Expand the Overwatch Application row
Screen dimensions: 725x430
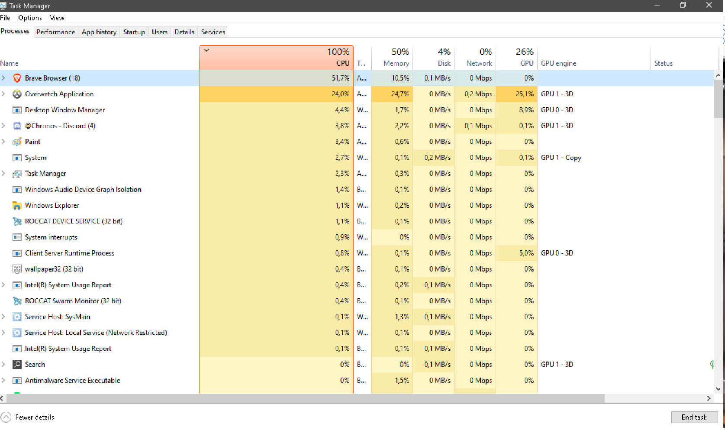tap(3, 94)
